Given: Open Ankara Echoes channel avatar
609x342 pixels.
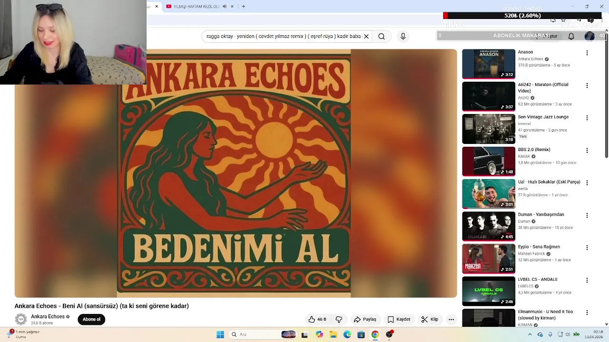Looking at the screenshot, I should tap(21, 319).
